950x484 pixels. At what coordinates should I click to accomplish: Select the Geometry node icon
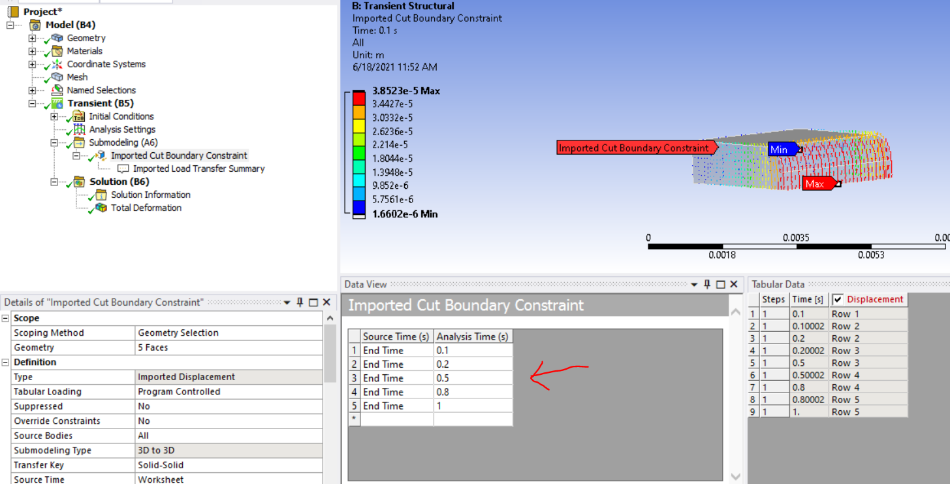tap(57, 38)
